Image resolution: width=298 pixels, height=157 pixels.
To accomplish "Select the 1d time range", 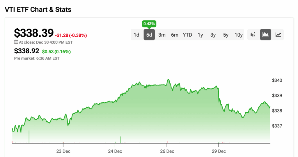I will pyautogui.click(x=136, y=35).
